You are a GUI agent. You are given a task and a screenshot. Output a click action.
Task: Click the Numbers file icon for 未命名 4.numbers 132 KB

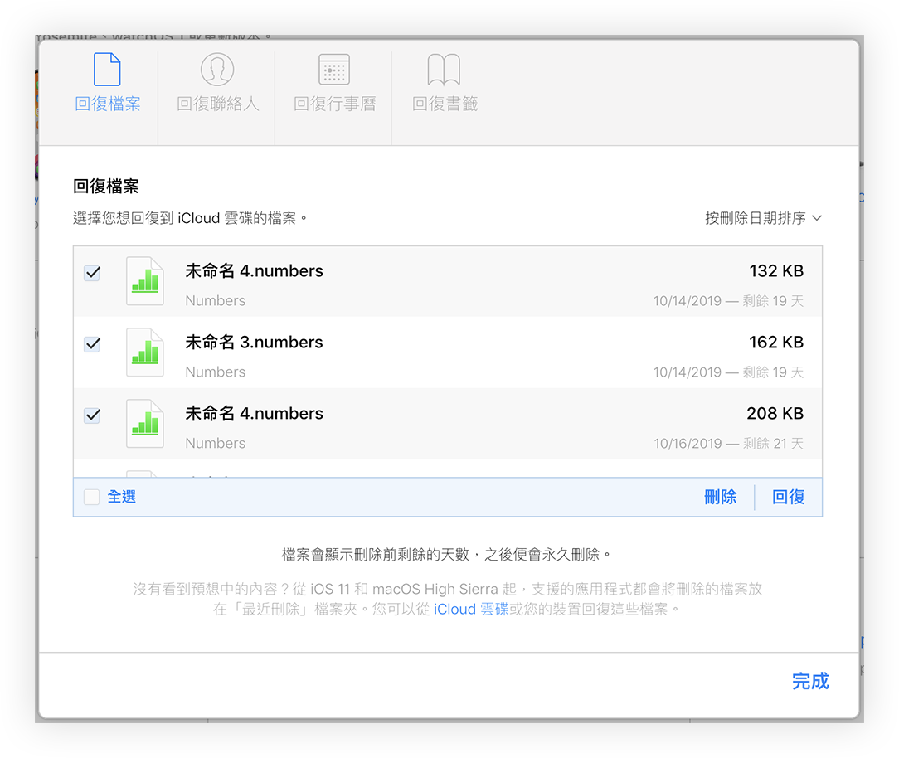145,281
